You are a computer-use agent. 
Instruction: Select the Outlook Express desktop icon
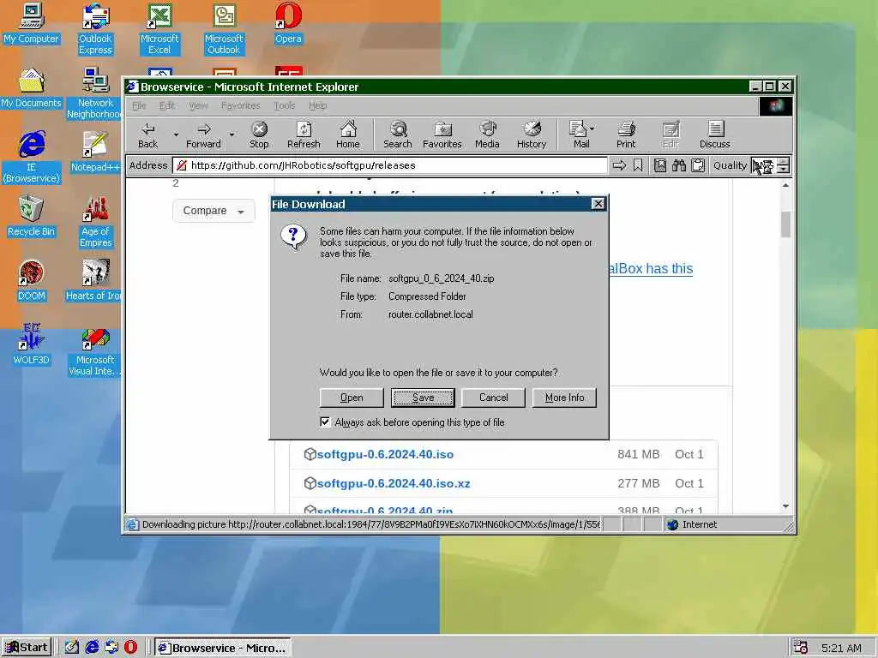coord(95,29)
